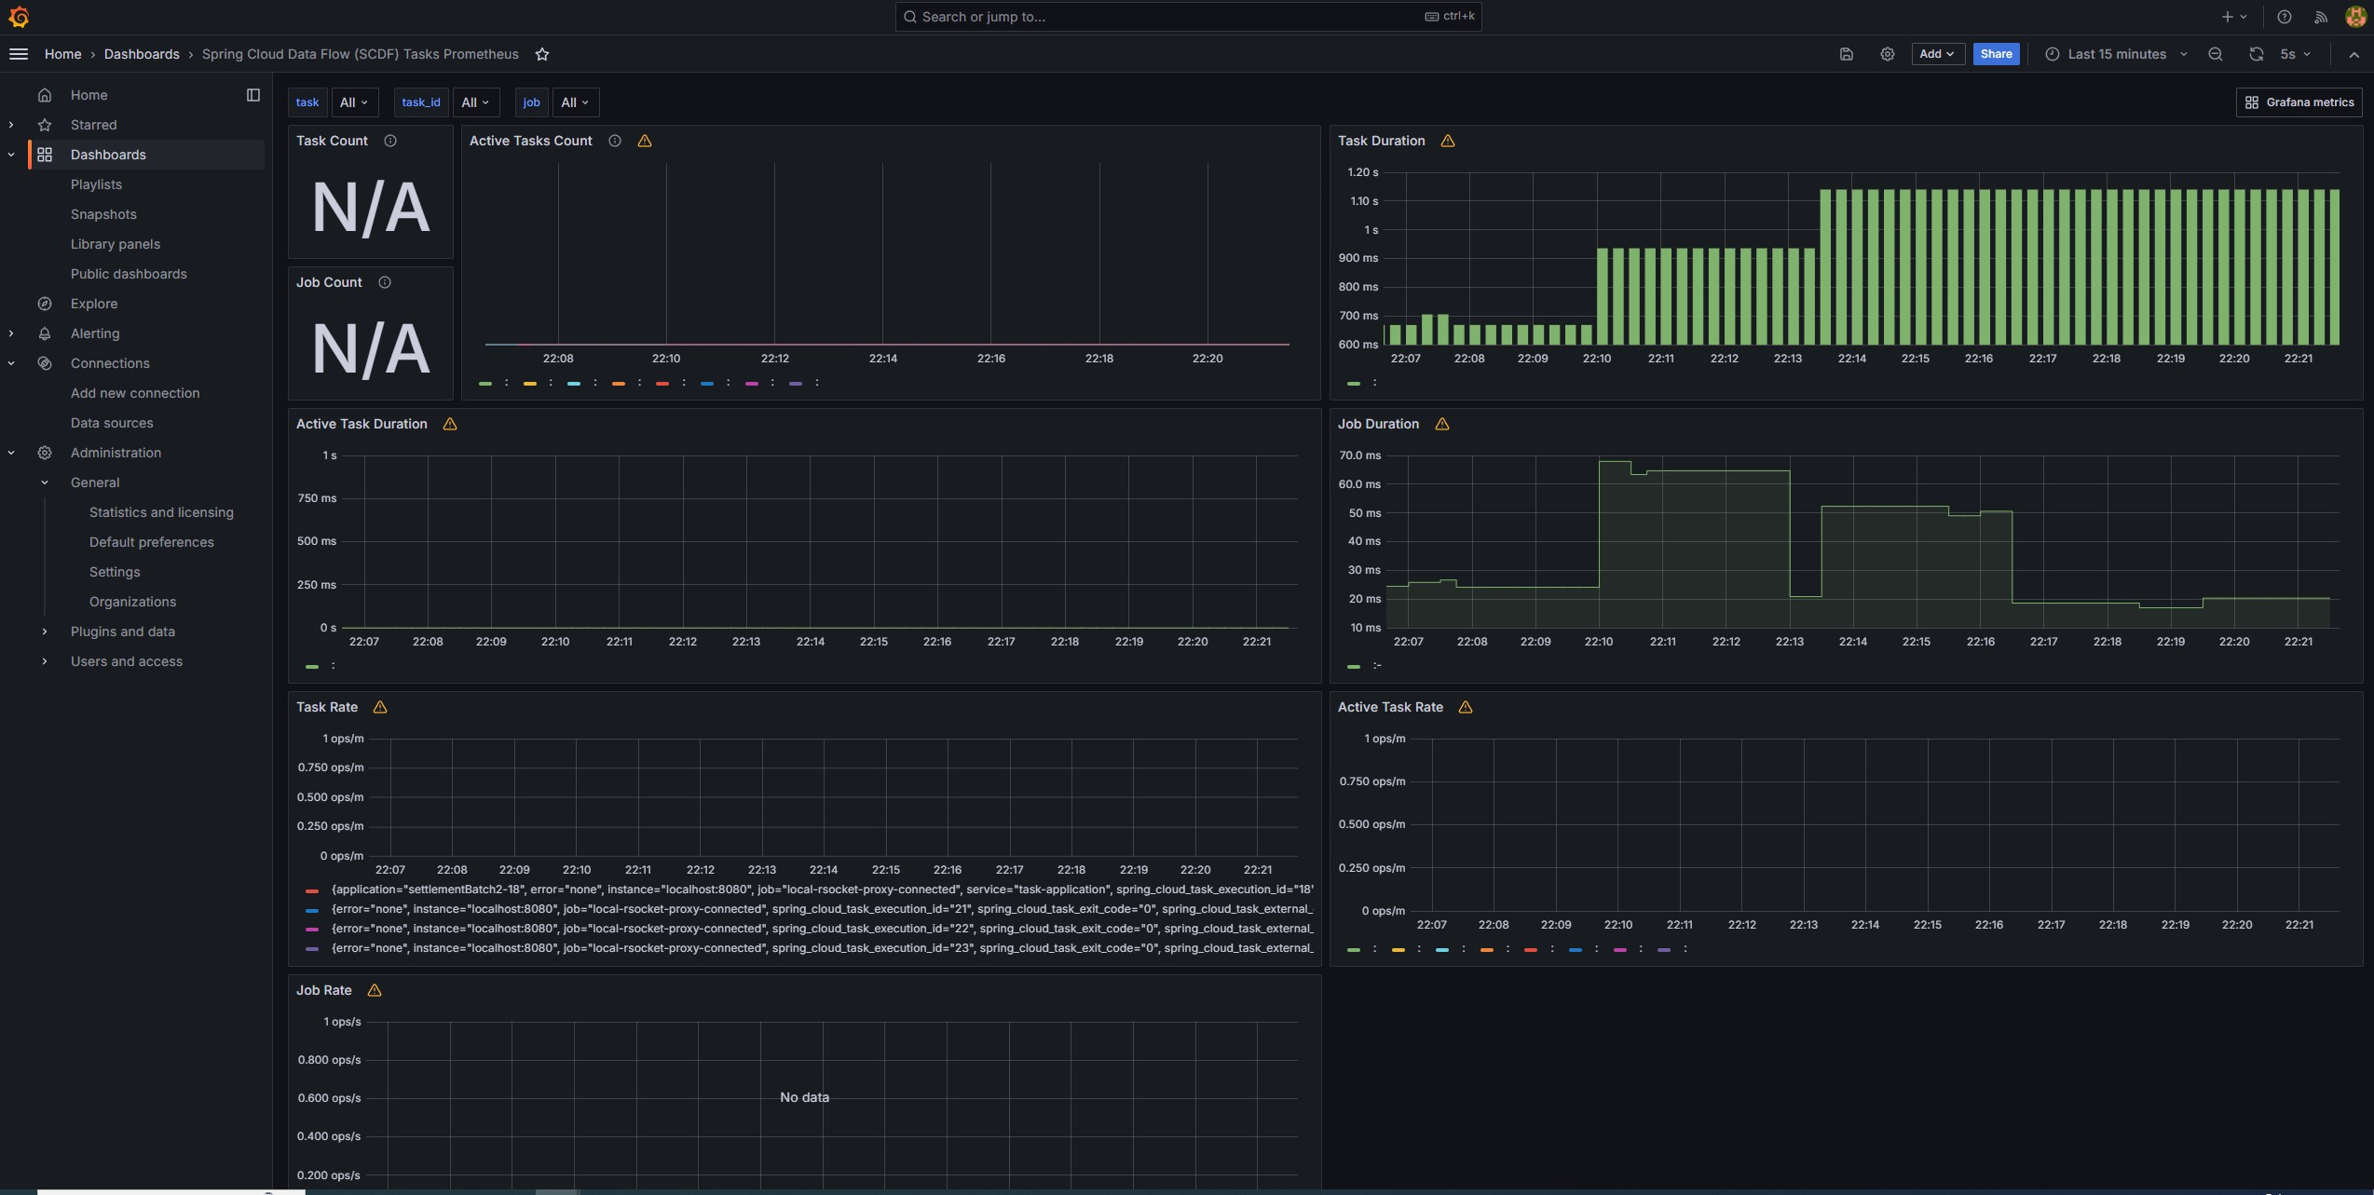Viewport: 2374px width, 1195px height.
Task: Click the Grafana logo icon
Action: 19,17
